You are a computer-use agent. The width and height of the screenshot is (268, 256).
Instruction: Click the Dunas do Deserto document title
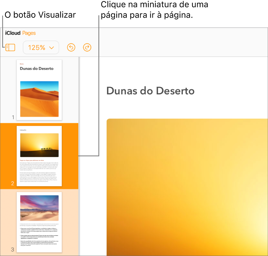151,91
